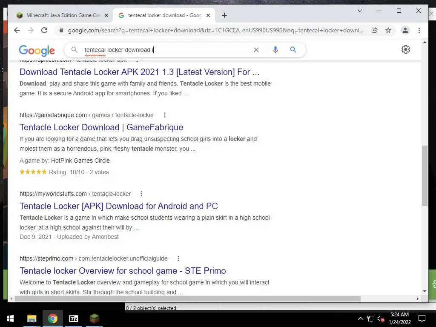Open 7-Zip from the taskbar
The height and width of the screenshot is (327, 436).
tap(73, 318)
